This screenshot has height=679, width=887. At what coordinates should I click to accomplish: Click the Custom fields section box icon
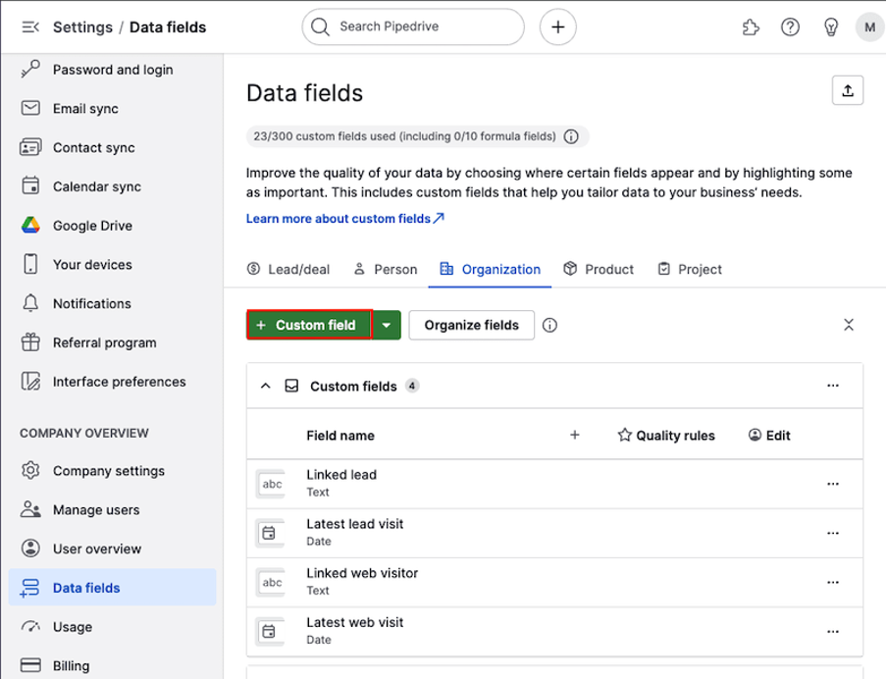click(x=291, y=386)
